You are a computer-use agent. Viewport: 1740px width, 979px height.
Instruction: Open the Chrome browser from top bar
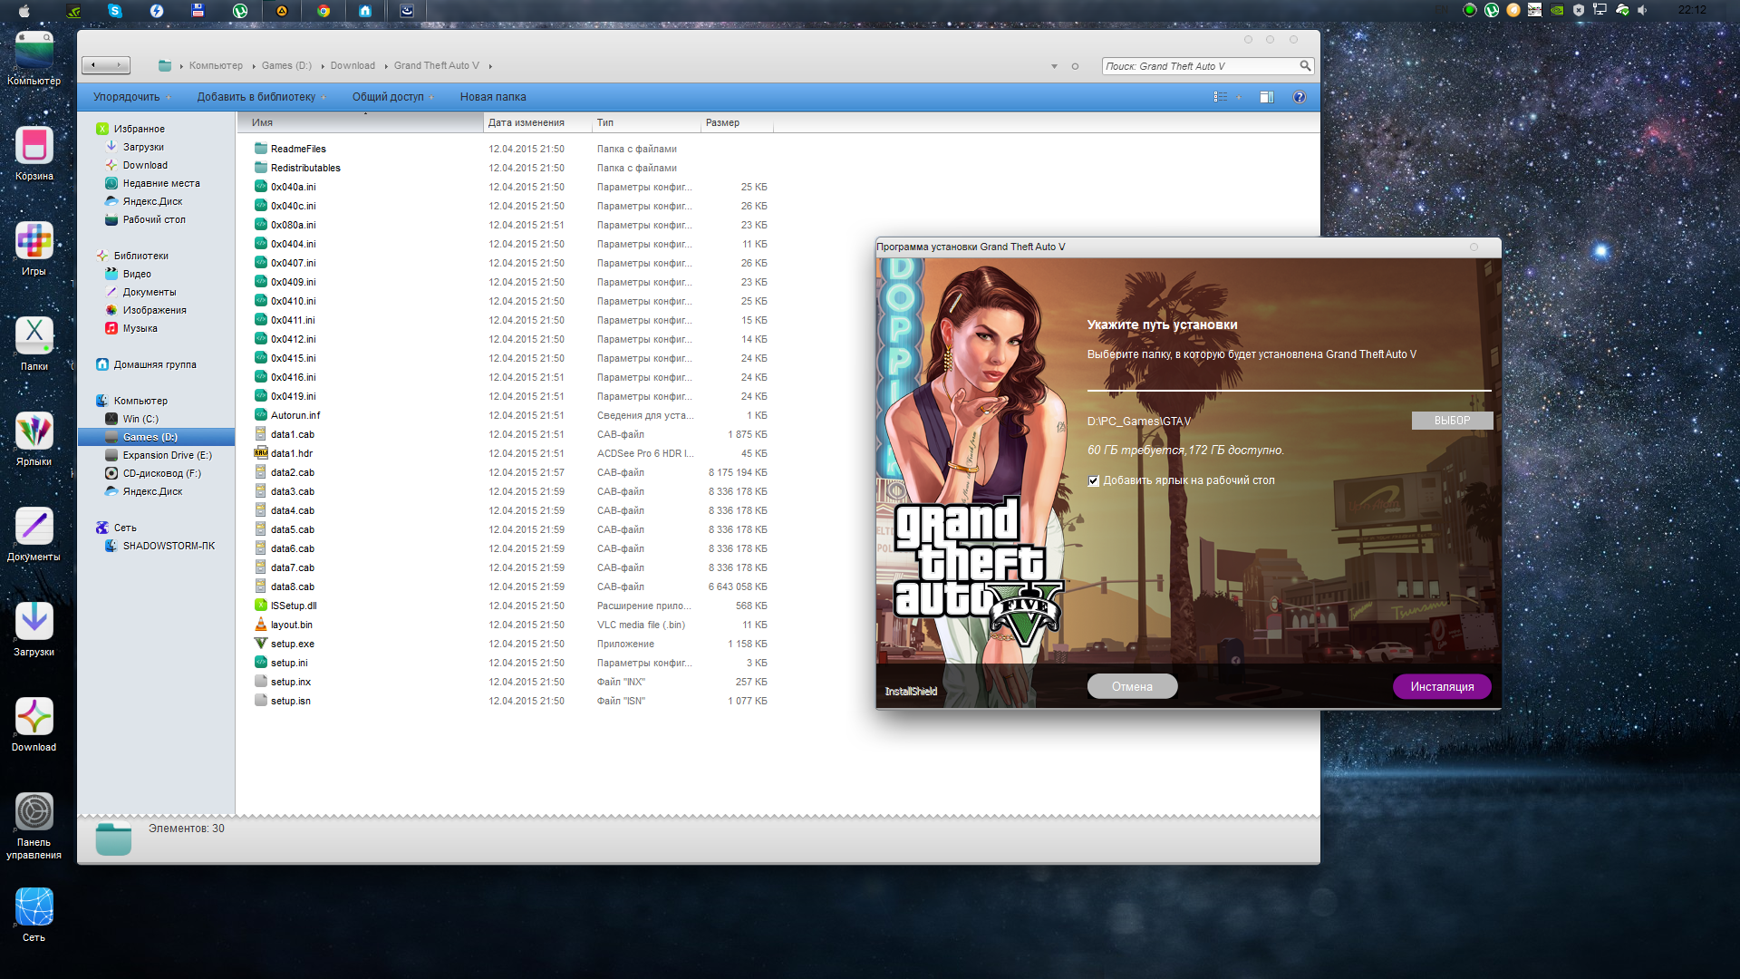point(324,11)
